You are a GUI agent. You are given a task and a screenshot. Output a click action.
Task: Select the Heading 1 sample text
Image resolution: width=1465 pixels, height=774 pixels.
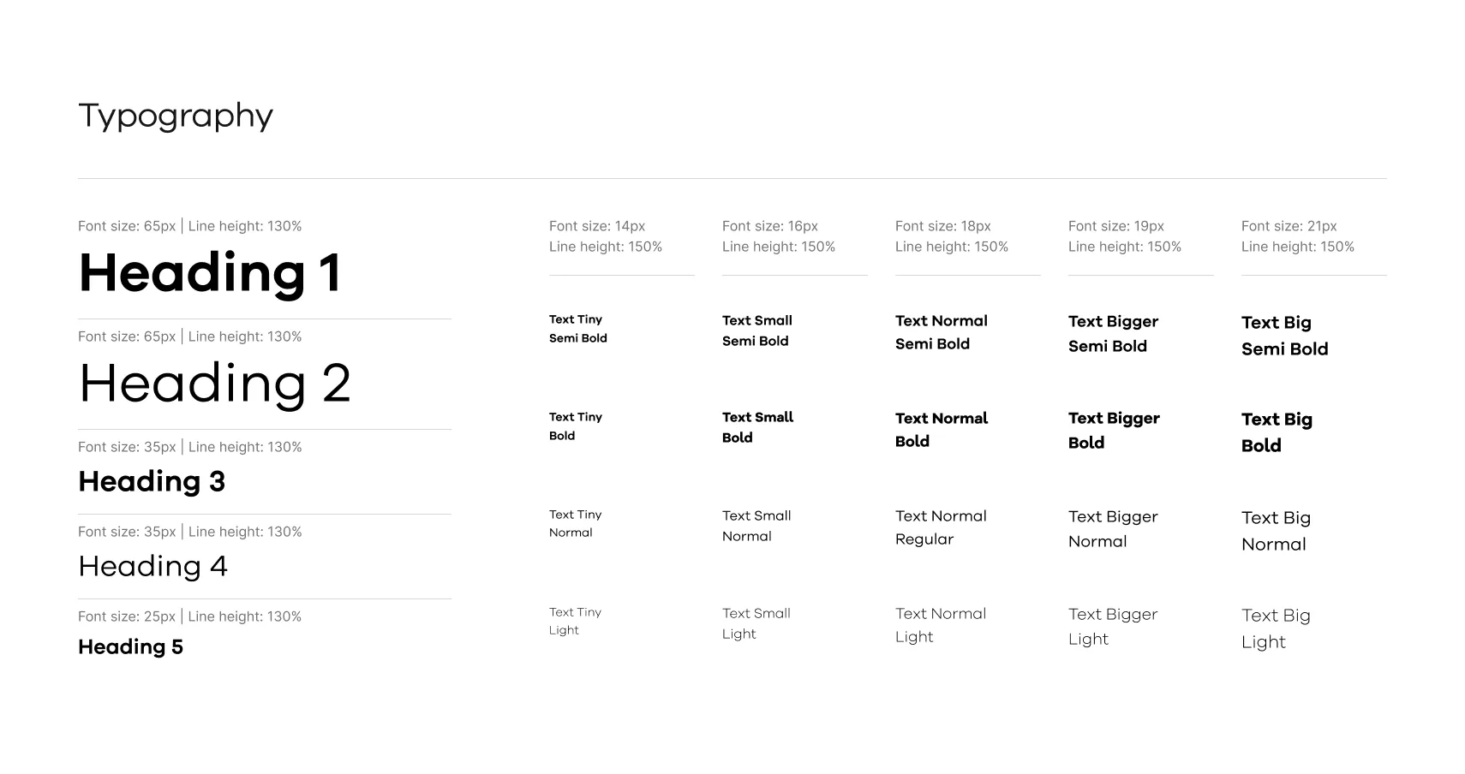pyautogui.click(x=211, y=273)
